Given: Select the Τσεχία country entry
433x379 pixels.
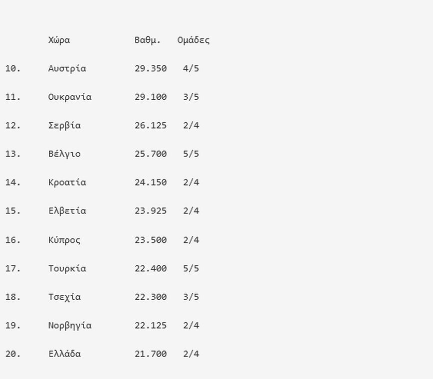Looking at the screenshot, I should click(x=64, y=297).
